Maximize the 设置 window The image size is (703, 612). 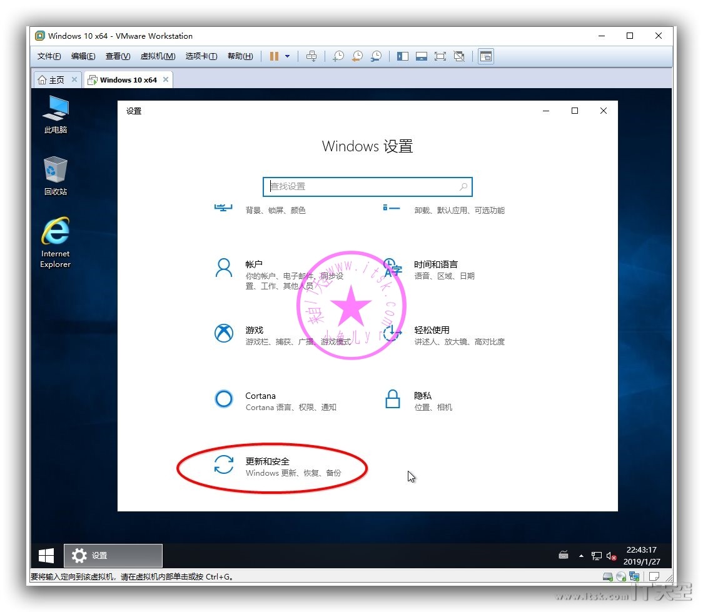coord(575,111)
